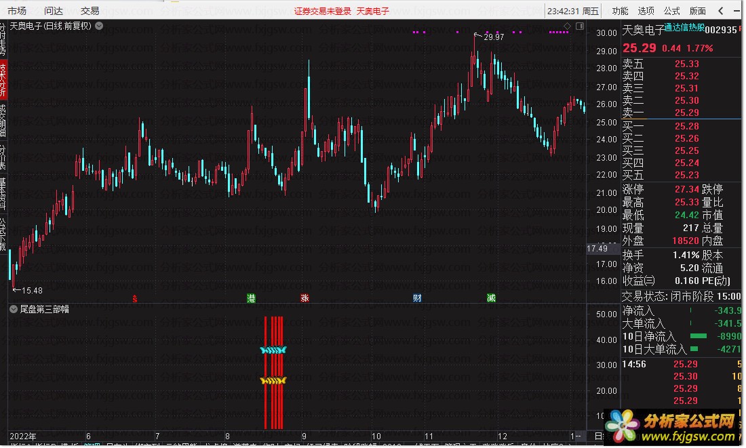Open the 市场 menu
Image resolution: width=746 pixels, height=448 pixels.
17,10
